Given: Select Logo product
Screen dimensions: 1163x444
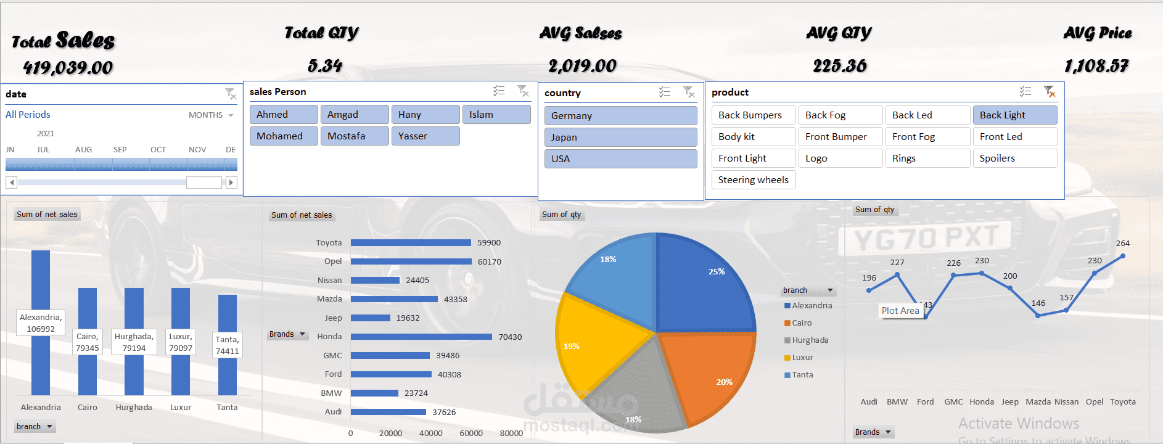Looking at the screenshot, I should (840, 158).
